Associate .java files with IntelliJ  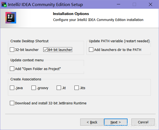coord(12,88)
